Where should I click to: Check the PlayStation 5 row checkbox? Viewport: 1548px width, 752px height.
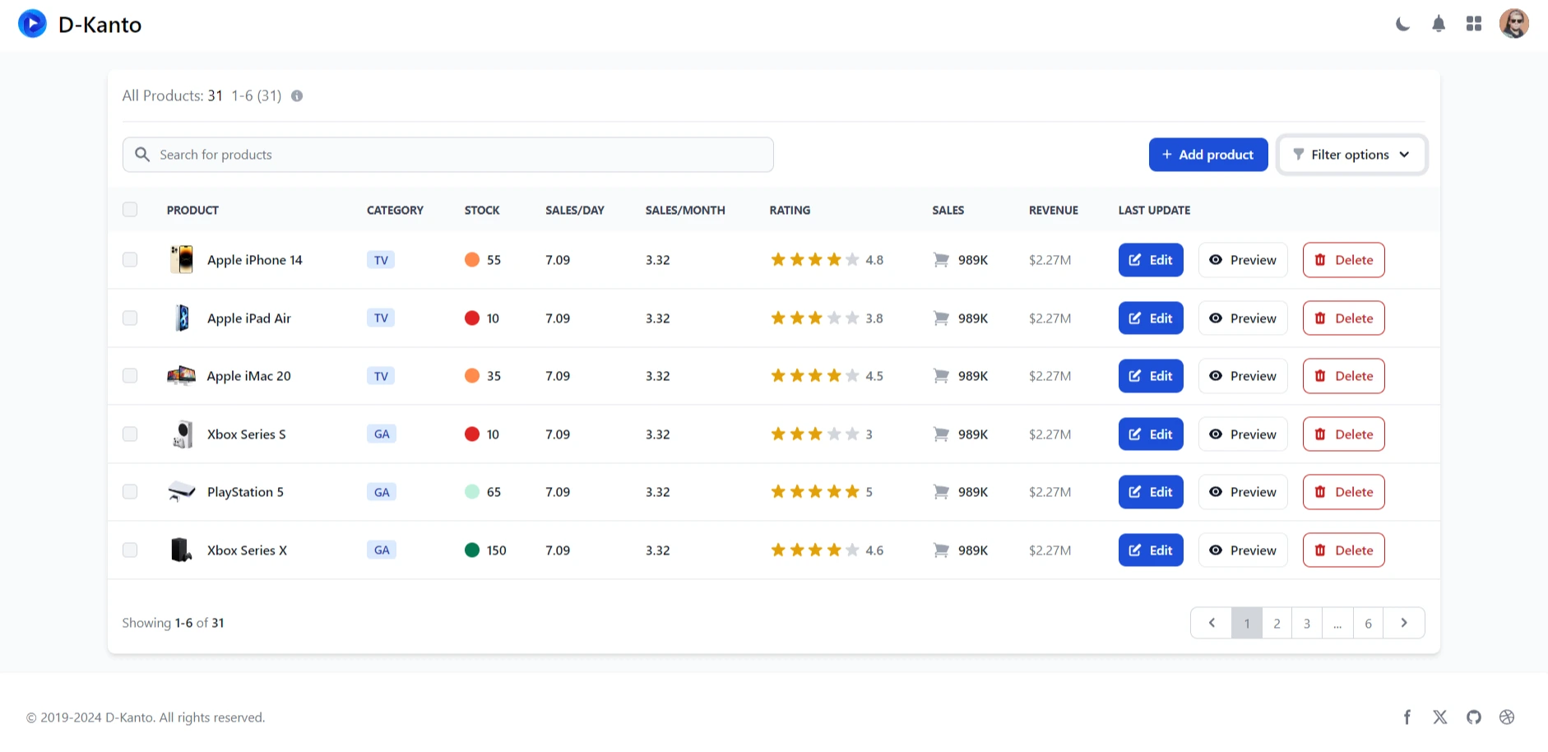pos(130,492)
